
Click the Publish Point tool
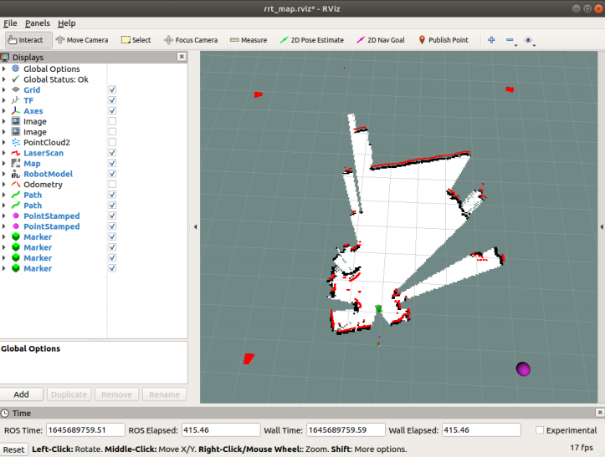tap(443, 39)
